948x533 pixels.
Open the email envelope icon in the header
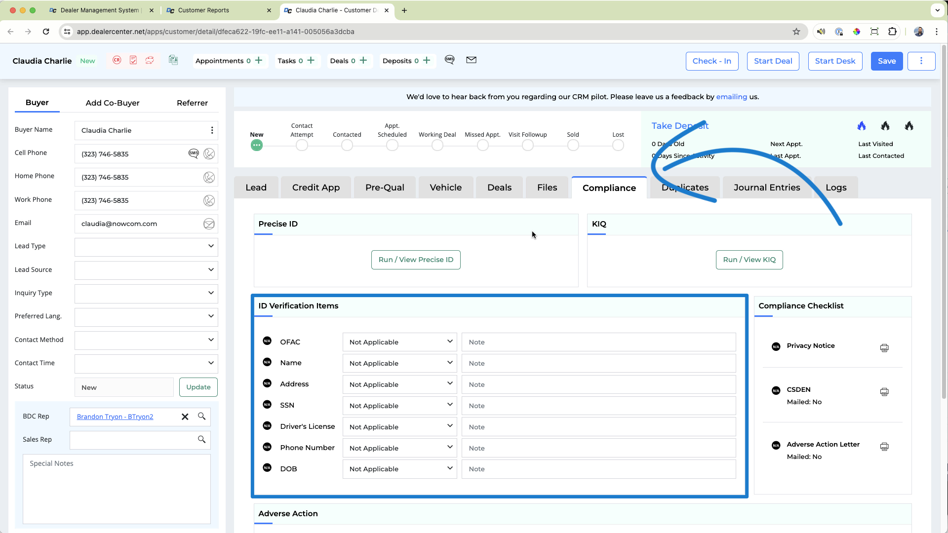(x=472, y=60)
